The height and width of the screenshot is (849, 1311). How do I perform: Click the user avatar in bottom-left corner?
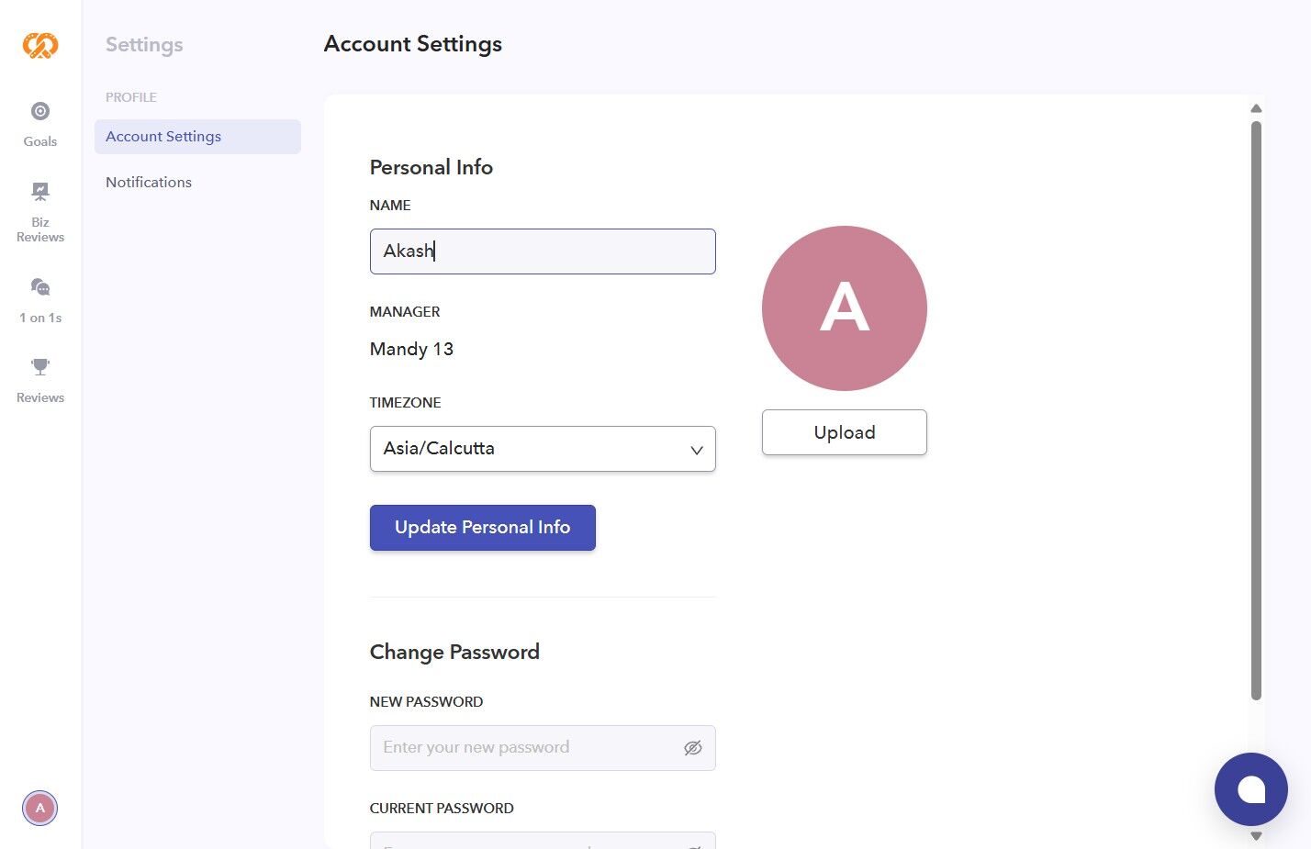pyautogui.click(x=39, y=809)
